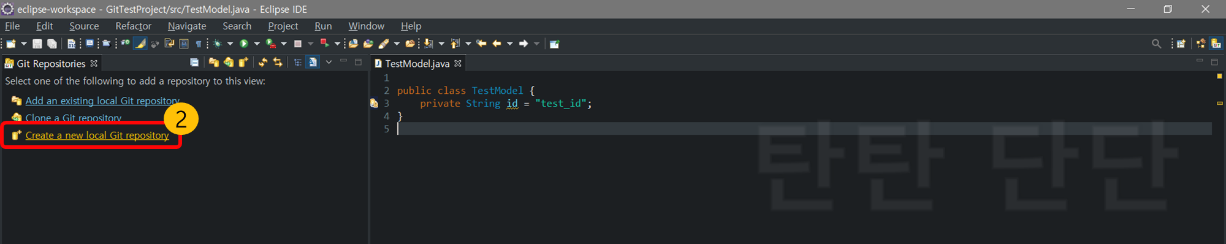Select the Git Repositories view tab
1226x244 pixels.
[x=51, y=64]
